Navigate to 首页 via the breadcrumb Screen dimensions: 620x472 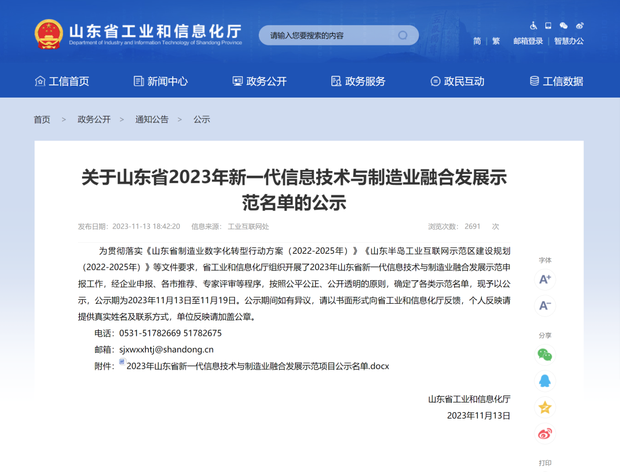point(41,119)
